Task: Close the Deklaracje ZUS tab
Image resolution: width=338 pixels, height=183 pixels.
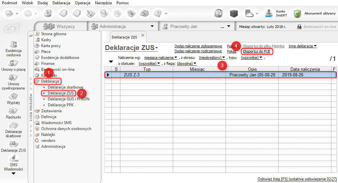Action: [143, 35]
